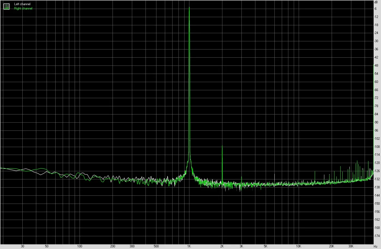Click the 20K frequency axis label
This screenshot has height=249, width=381.
[331, 246]
